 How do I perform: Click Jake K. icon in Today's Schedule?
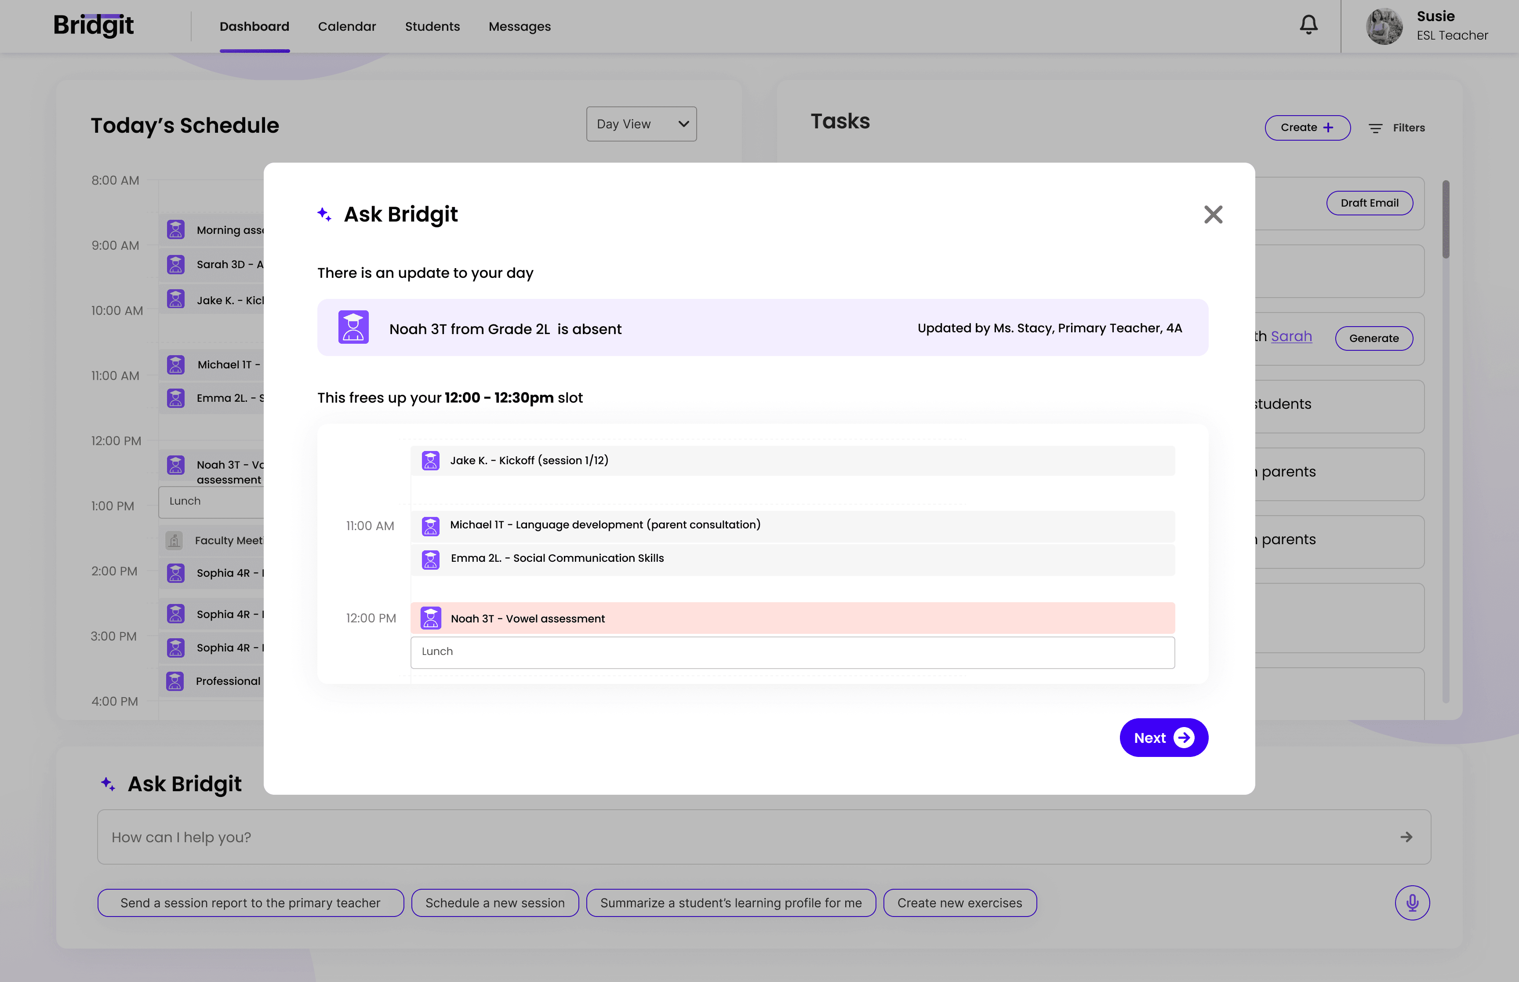[x=175, y=299]
